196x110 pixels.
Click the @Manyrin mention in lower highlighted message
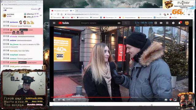(22, 63)
